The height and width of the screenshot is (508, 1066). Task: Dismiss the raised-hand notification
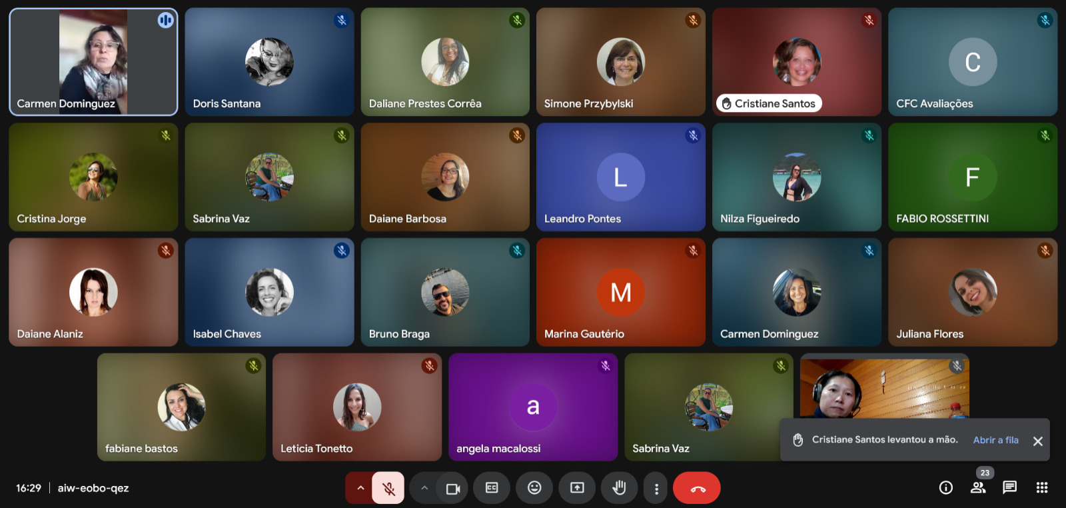(1037, 441)
